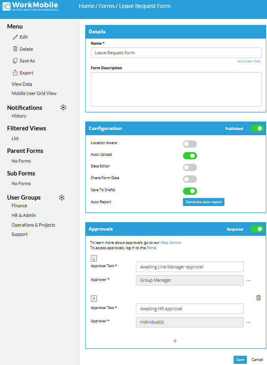The width and height of the screenshot is (267, 365).
Task: Add a new approval step with plus icon
Action: coord(175,341)
